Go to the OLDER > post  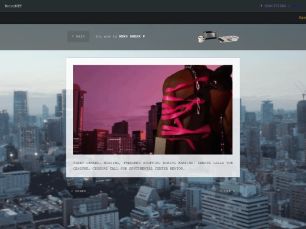(x=227, y=191)
